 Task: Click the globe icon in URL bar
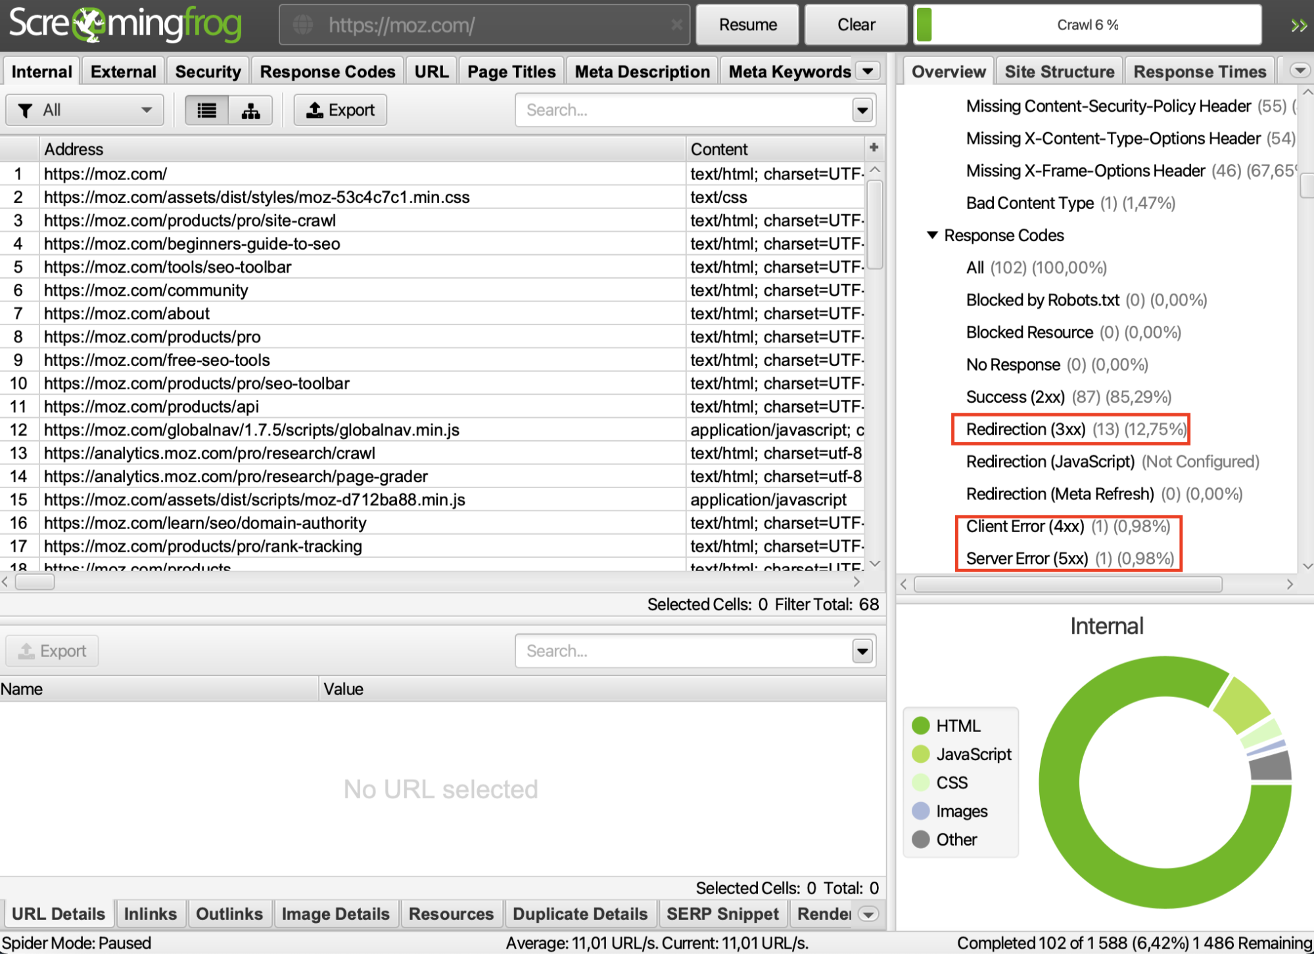[303, 26]
